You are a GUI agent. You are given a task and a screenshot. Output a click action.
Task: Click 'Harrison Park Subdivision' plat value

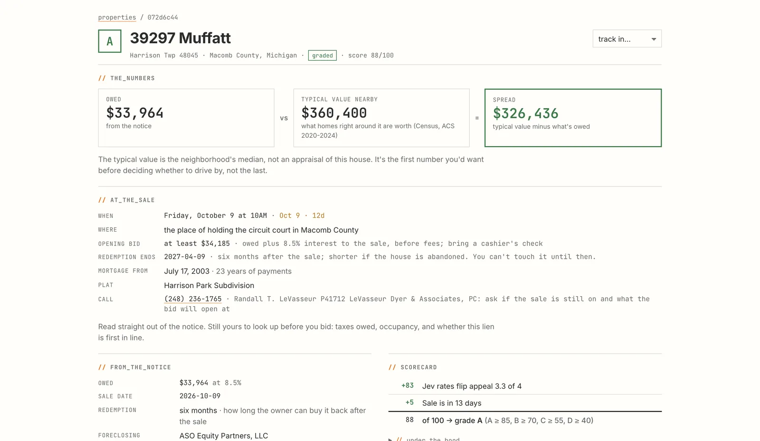(209, 285)
